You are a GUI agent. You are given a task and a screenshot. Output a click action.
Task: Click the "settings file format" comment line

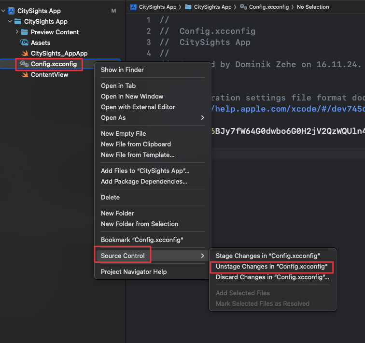pyautogui.click(x=288, y=98)
